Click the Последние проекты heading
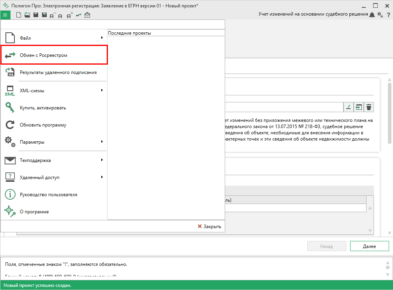Screen dimensions: 393x290 129,33
